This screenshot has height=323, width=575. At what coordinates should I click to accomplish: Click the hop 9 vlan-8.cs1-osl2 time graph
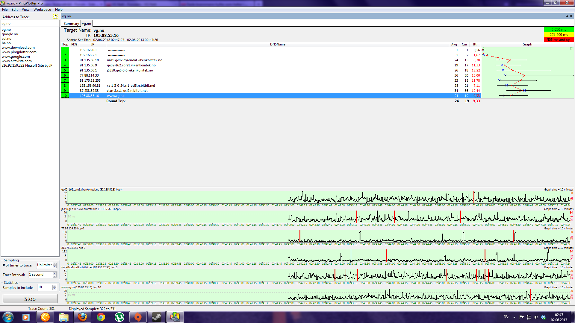[319, 275]
